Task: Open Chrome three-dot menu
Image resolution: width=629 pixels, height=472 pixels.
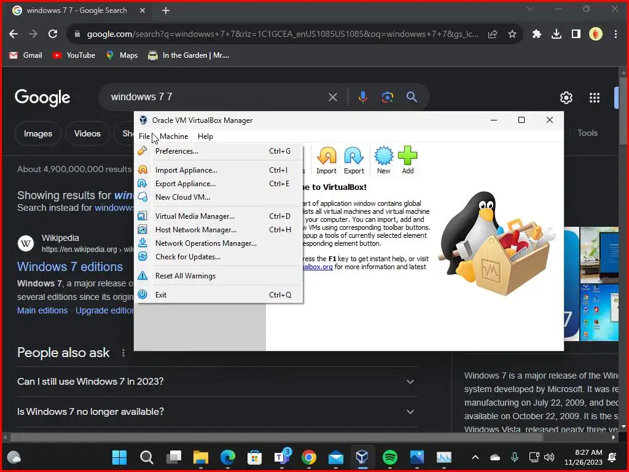Action: coord(615,34)
